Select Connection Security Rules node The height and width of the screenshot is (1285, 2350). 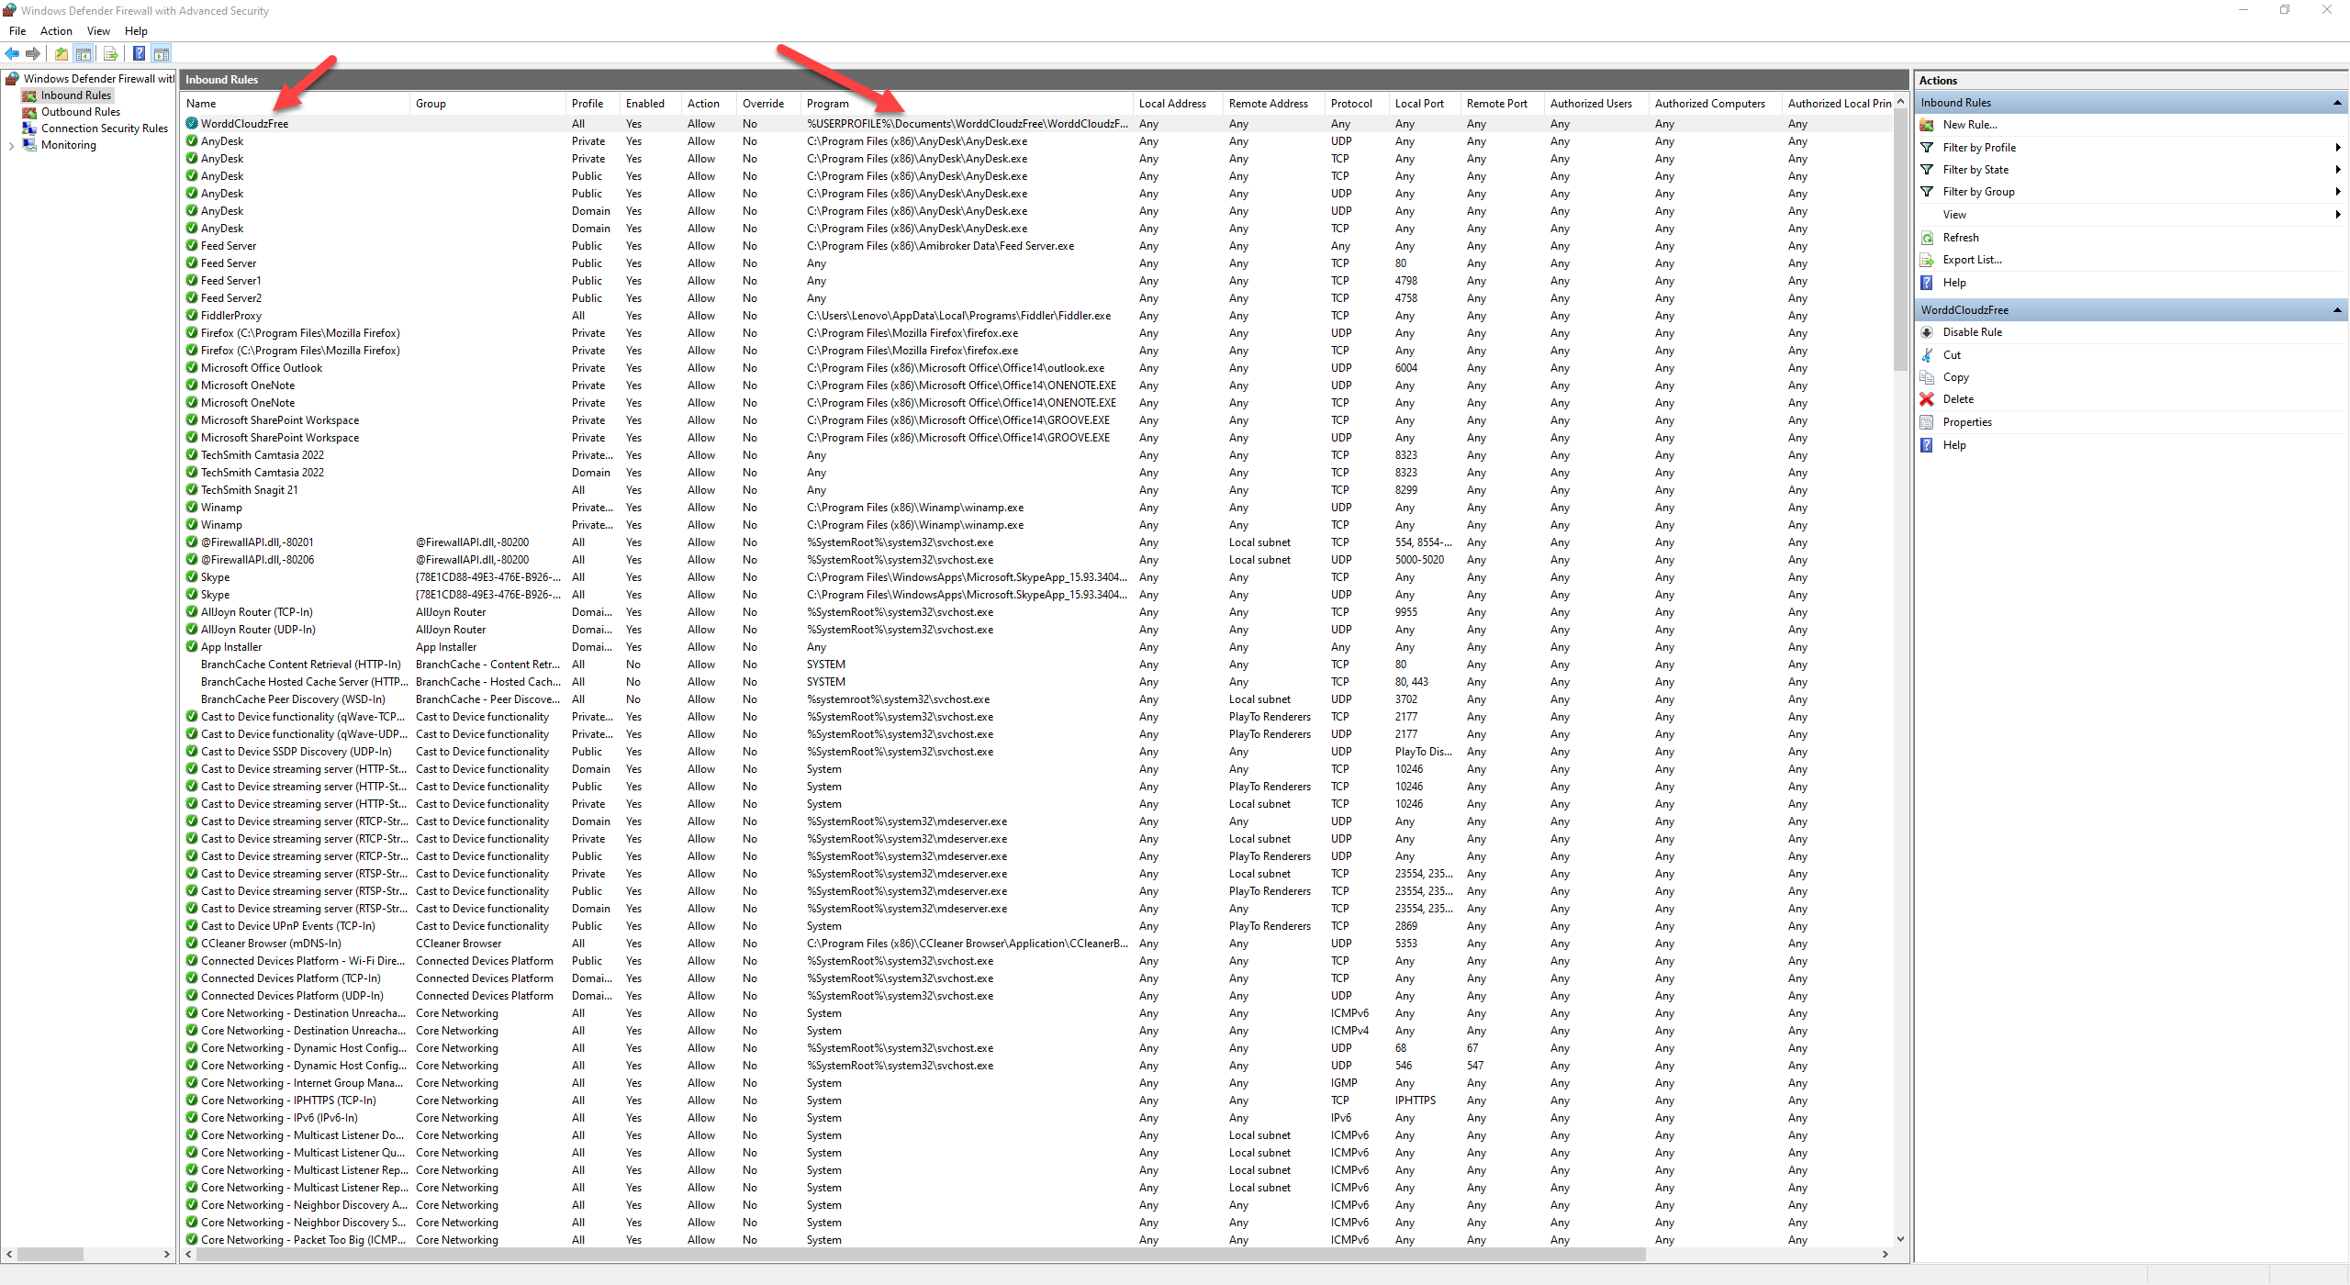(x=104, y=128)
